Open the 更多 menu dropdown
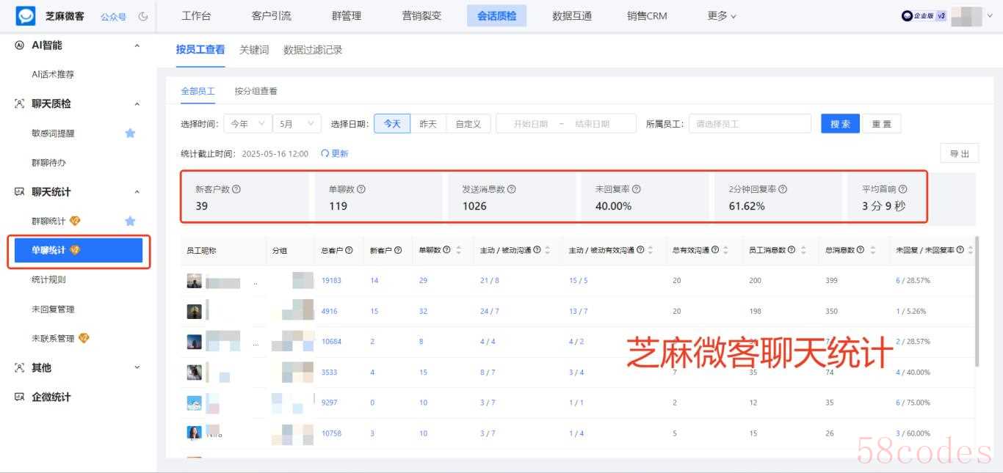 722,15
